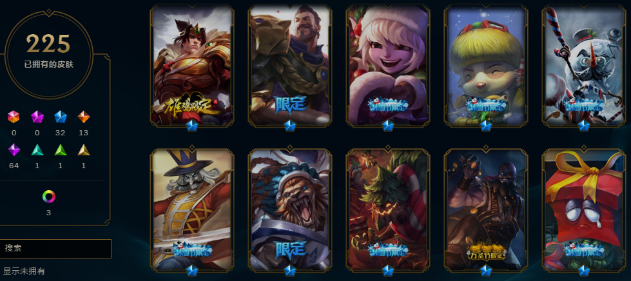
Task: Click the gold triangle gem icon
Action: [84, 150]
